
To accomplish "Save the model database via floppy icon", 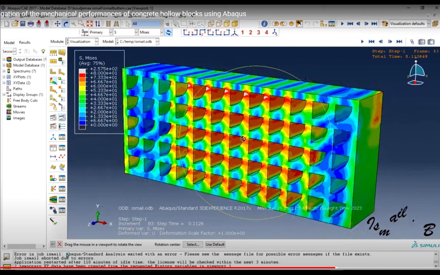I will (23, 24).
